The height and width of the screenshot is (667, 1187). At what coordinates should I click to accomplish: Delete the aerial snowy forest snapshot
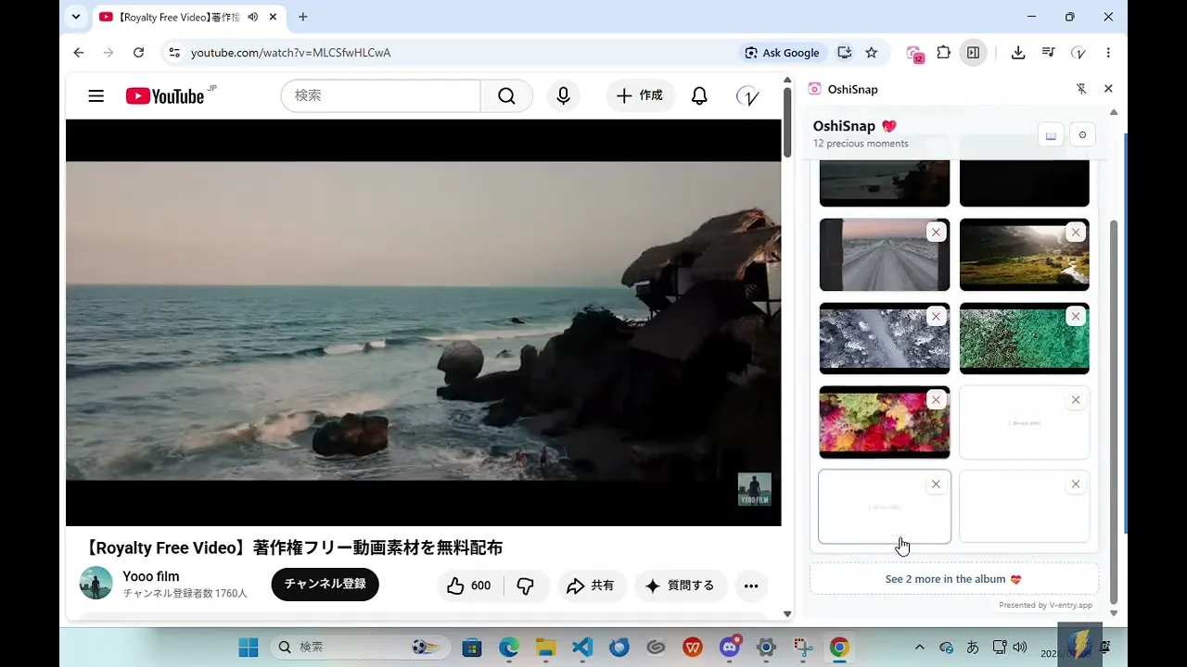coord(936,317)
